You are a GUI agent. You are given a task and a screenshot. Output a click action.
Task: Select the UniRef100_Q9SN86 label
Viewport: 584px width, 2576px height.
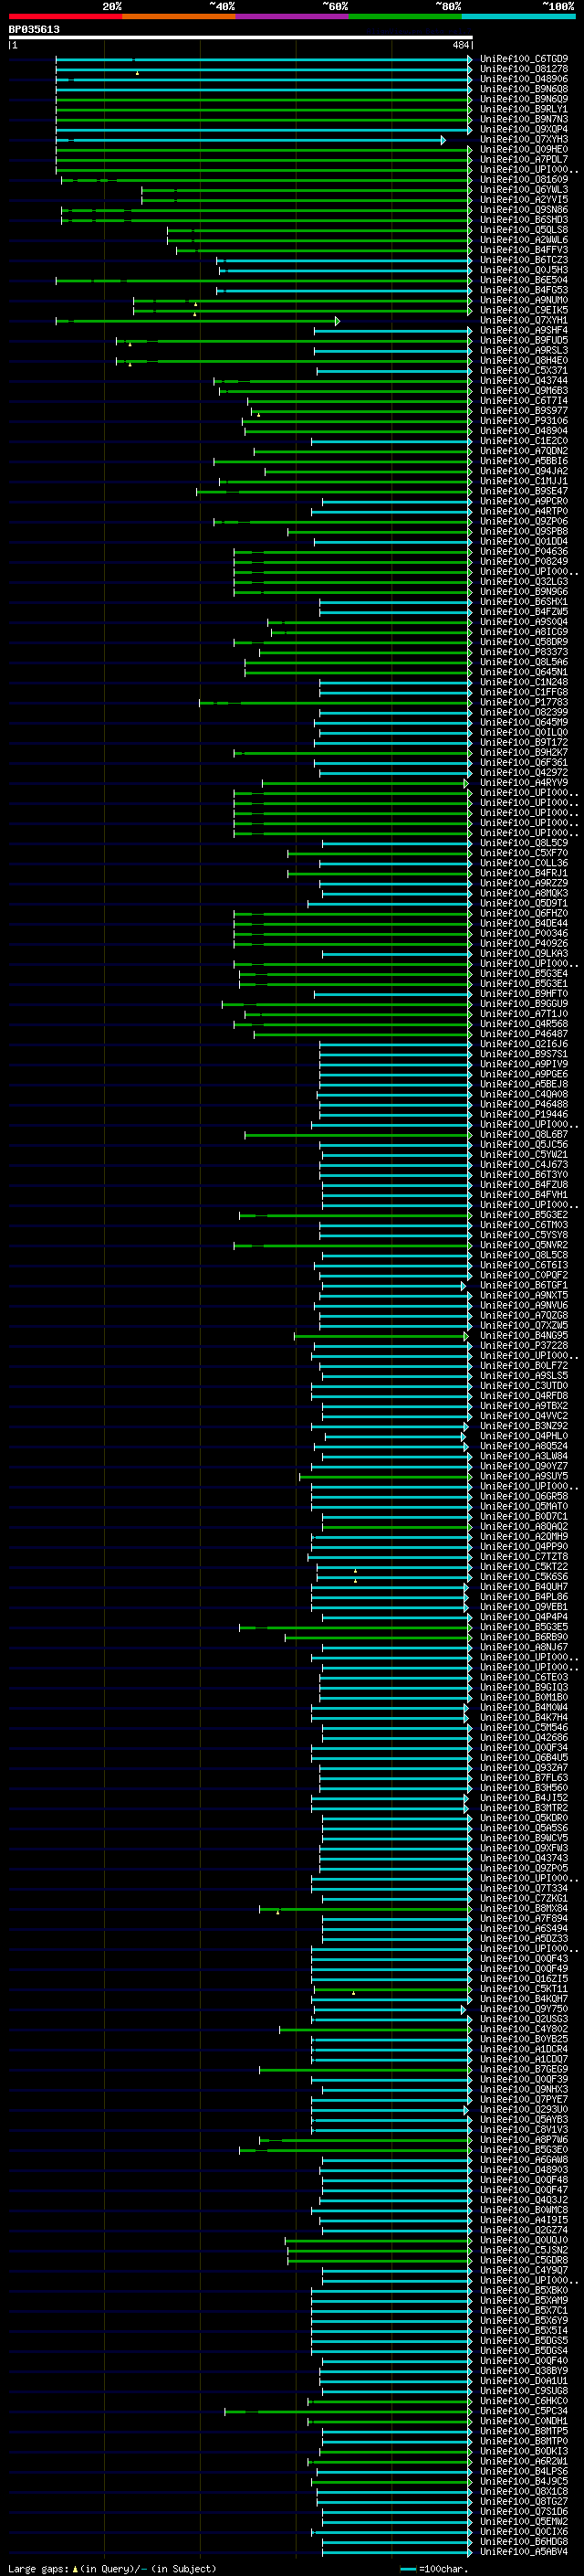pos(524,210)
